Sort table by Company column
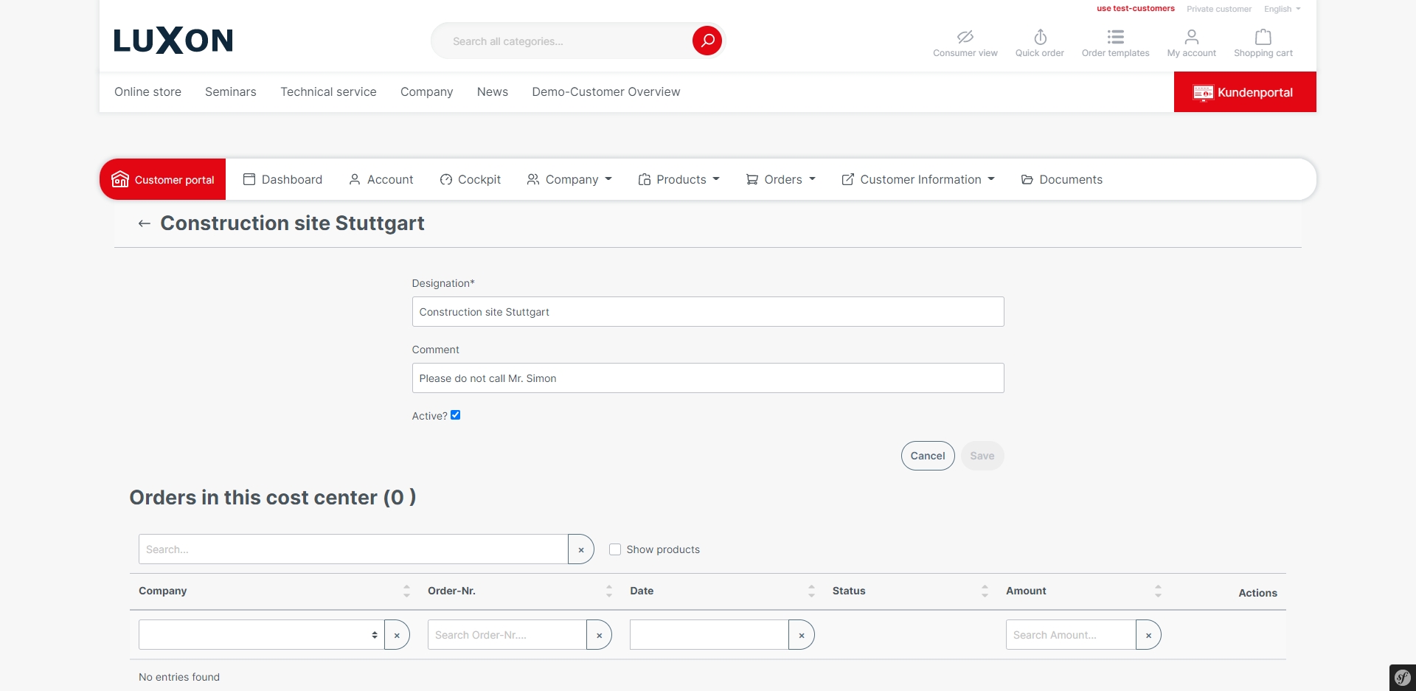The width and height of the screenshot is (1416, 691). click(406, 591)
